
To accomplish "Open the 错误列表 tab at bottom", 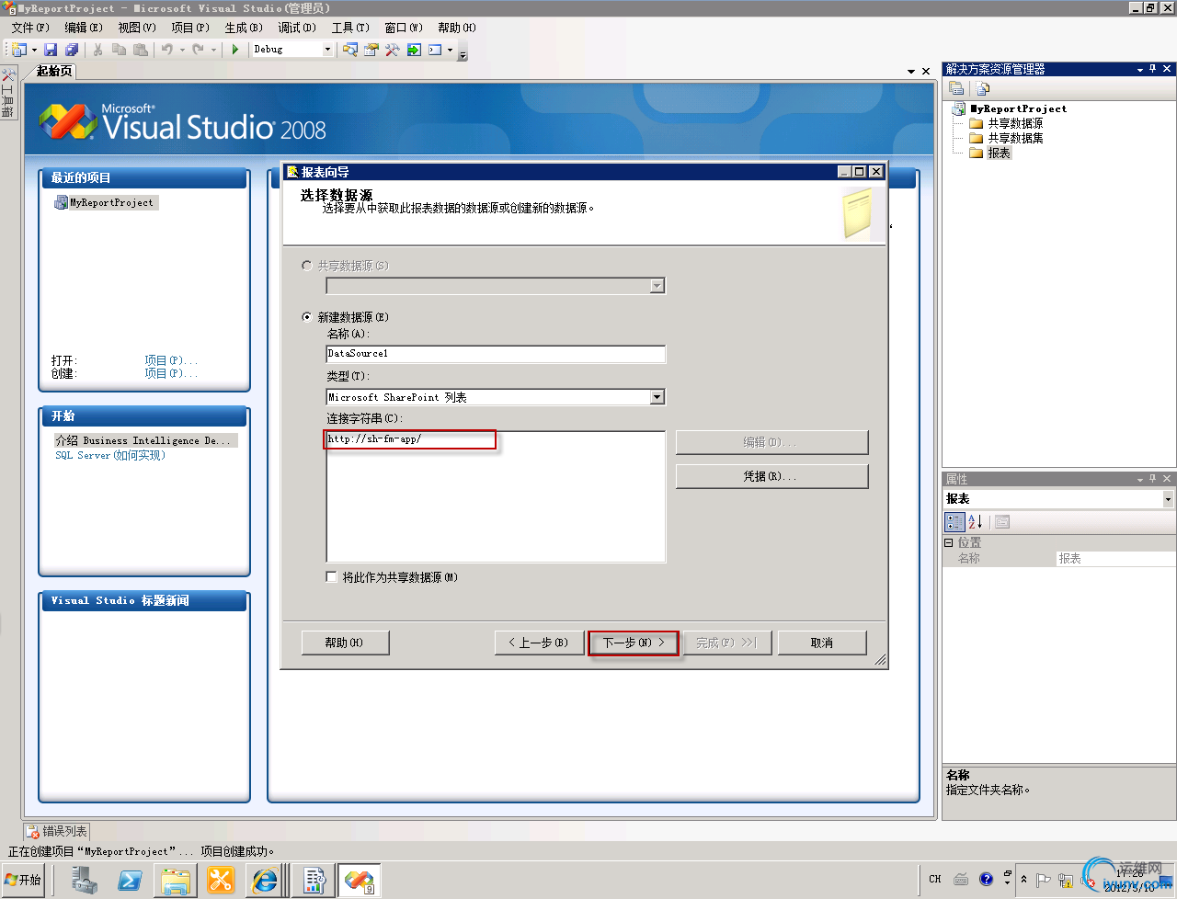I will [57, 831].
